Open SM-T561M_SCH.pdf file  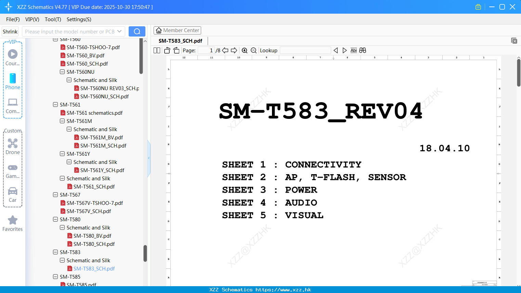point(103,145)
